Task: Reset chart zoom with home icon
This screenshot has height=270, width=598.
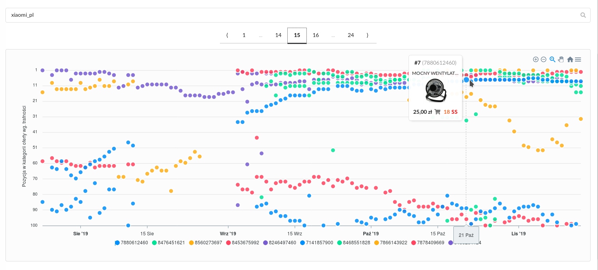Action: click(x=570, y=60)
